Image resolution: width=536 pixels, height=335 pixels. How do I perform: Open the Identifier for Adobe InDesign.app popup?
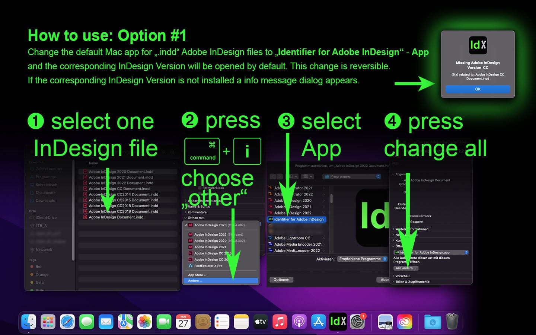[431, 252]
